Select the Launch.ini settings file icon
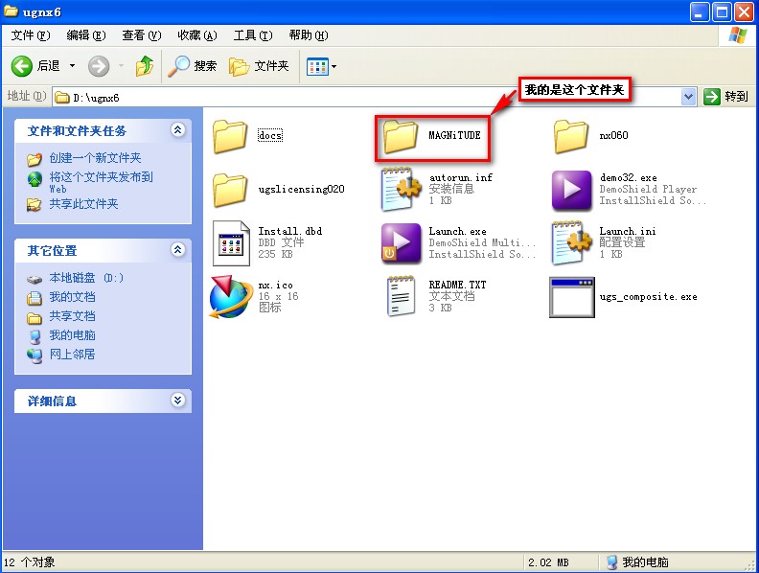This screenshot has width=759, height=573. (x=572, y=243)
